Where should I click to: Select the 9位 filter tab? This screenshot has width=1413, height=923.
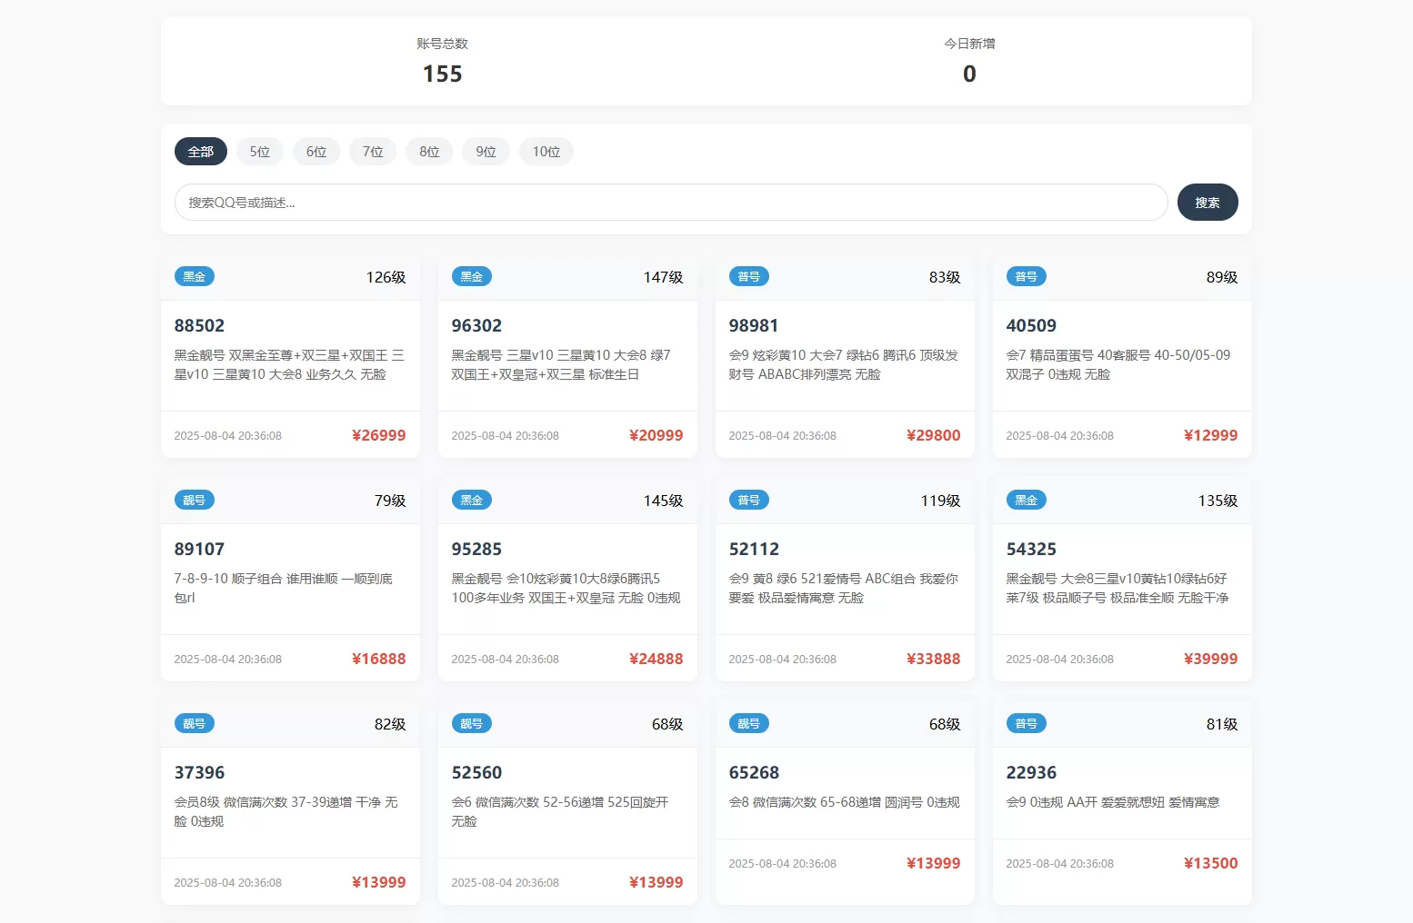click(x=486, y=152)
